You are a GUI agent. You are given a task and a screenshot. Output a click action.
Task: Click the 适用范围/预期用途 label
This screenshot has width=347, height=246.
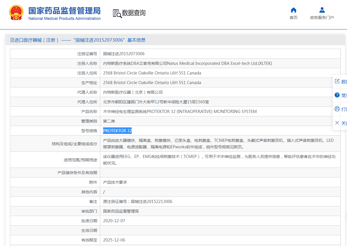[80, 160]
